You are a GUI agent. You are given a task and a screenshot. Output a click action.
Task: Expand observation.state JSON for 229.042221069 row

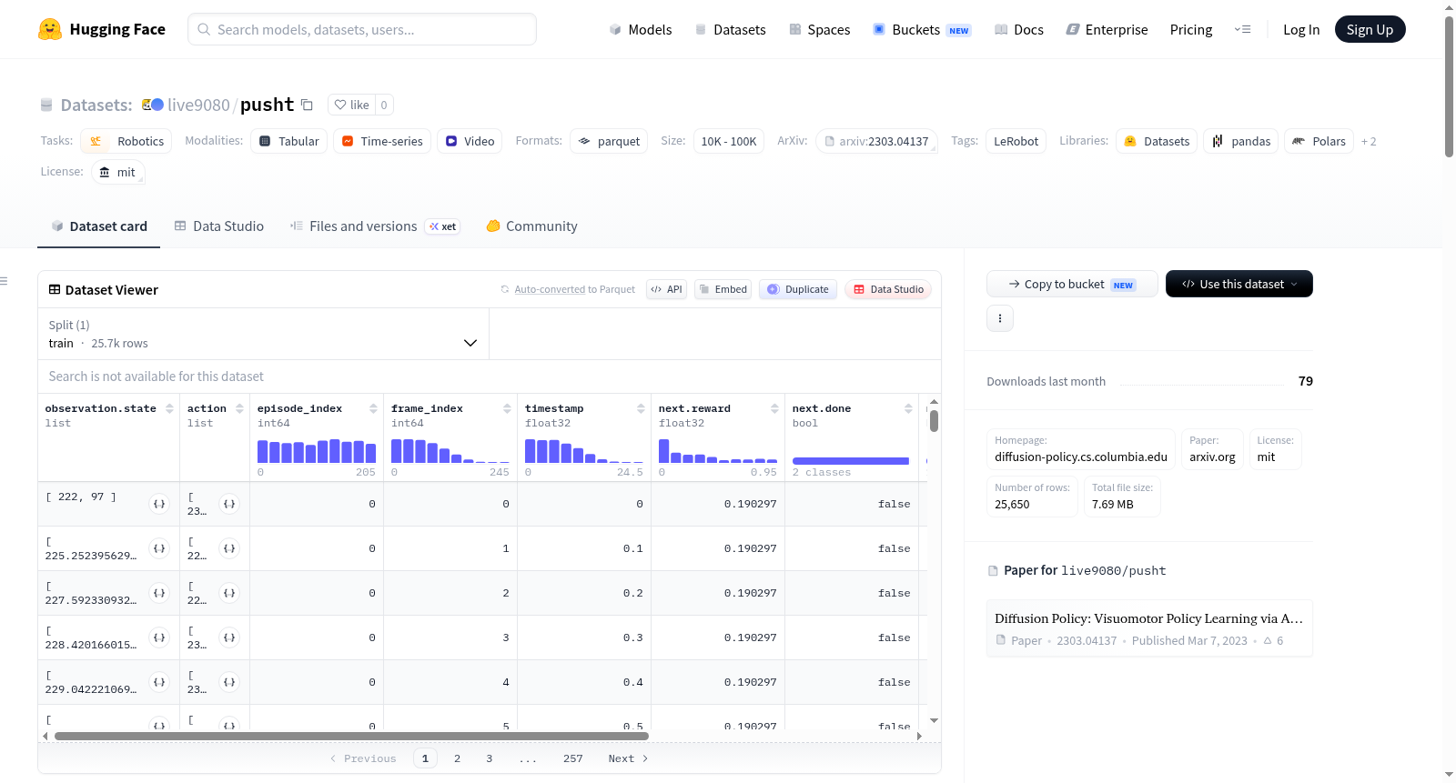tap(159, 682)
